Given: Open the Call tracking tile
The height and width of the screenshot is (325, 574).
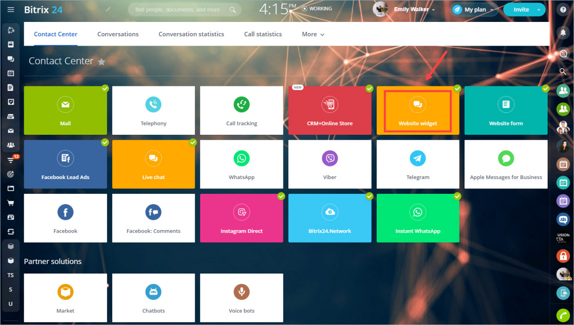Looking at the screenshot, I should [x=242, y=111].
